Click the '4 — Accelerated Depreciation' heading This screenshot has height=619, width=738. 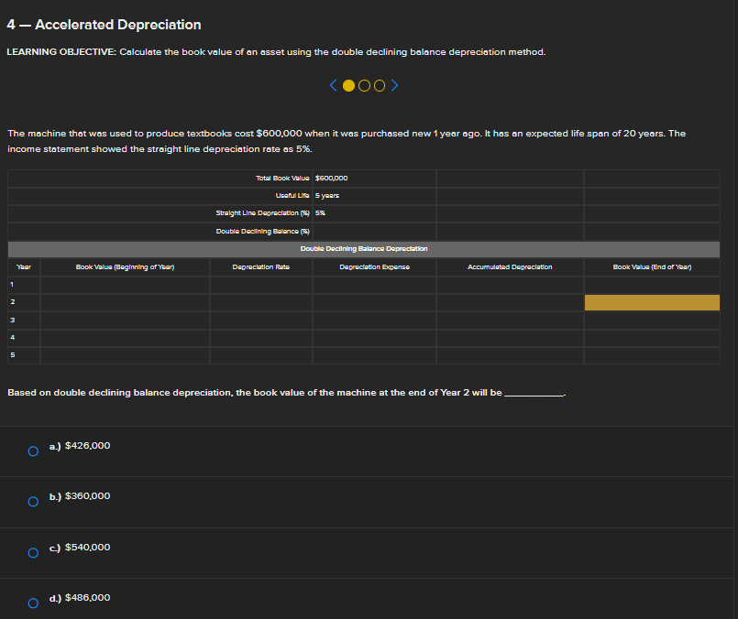point(104,25)
